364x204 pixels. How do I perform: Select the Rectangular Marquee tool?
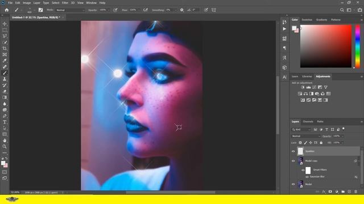5,30
